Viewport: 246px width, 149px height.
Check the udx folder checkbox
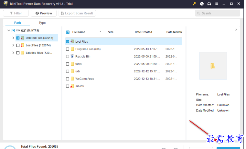point(68,71)
